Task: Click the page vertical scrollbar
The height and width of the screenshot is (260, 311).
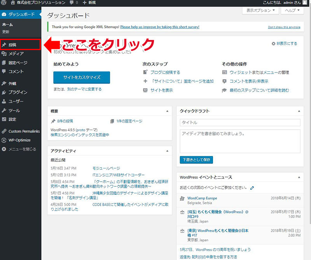Action: coord(309,115)
